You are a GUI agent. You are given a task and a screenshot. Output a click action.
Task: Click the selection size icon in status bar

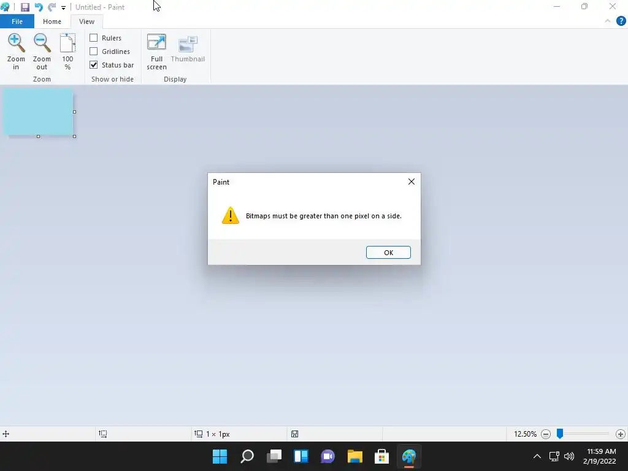(x=103, y=434)
